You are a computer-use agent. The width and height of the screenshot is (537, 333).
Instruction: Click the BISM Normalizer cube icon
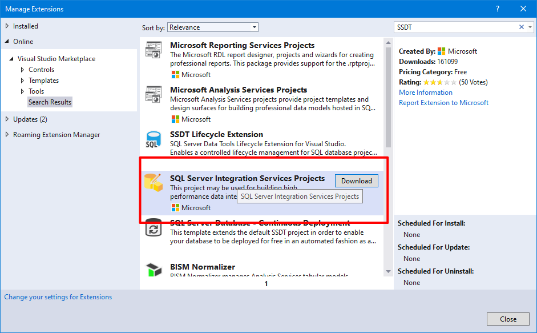coord(154,270)
